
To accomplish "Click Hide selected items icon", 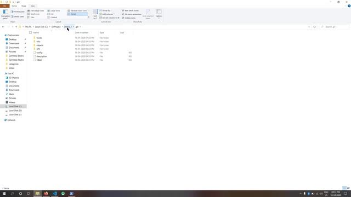I will (148, 14).
